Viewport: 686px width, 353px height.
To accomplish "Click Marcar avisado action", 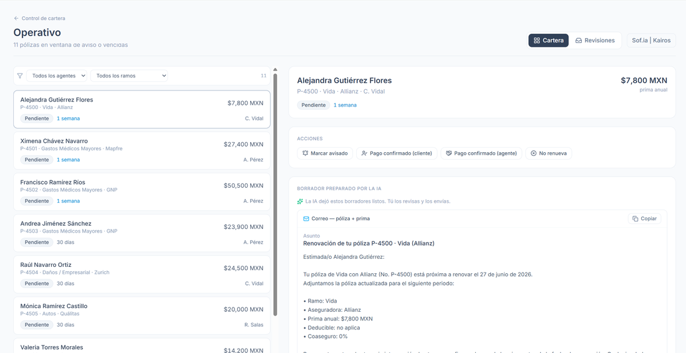I will pyautogui.click(x=325, y=153).
